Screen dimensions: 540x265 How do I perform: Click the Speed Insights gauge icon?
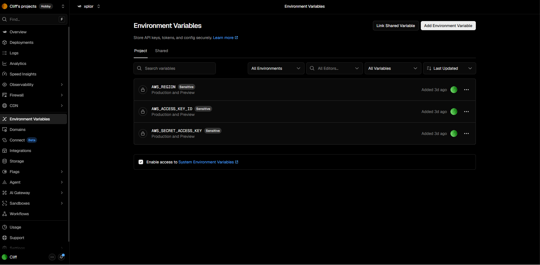point(5,74)
